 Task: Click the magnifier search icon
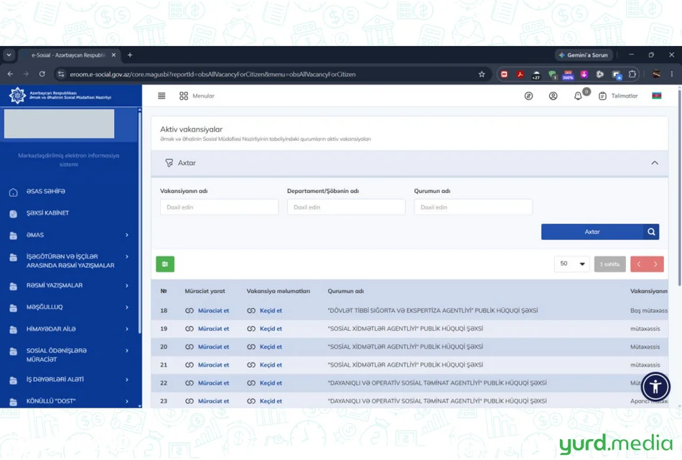pos(651,232)
